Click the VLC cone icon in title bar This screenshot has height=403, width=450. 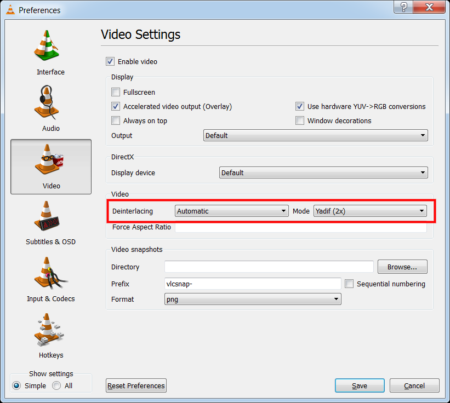click(10, 10)
